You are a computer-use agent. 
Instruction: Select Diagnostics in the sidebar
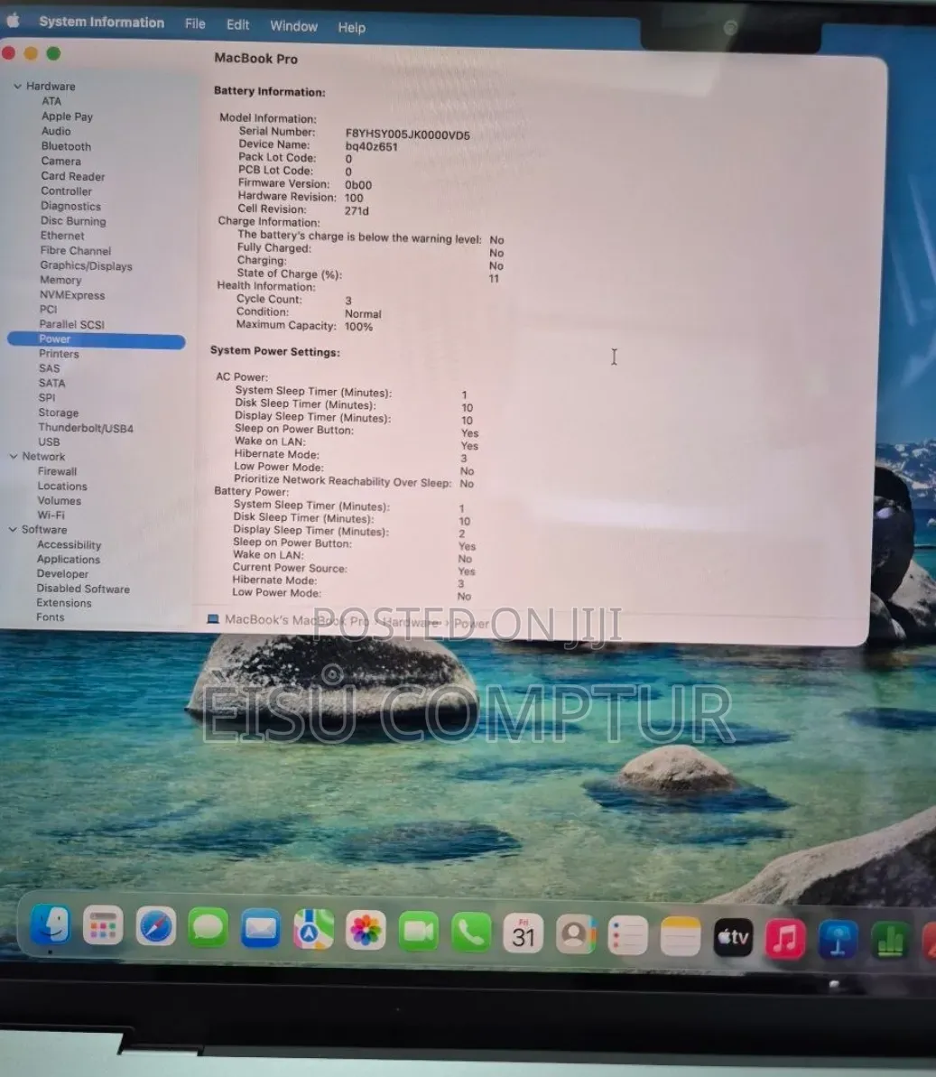(x=70, y=206)
